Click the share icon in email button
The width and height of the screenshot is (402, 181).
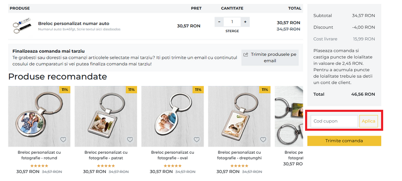click(x=246, y=55)
